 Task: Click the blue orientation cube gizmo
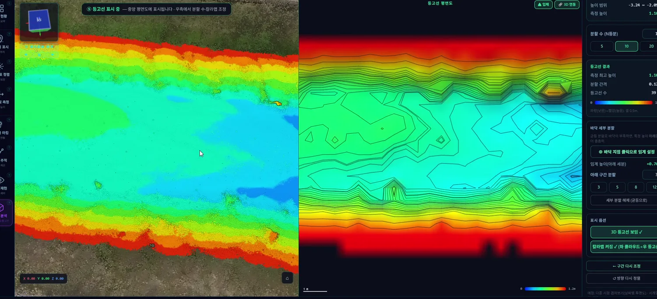point(39,22)
